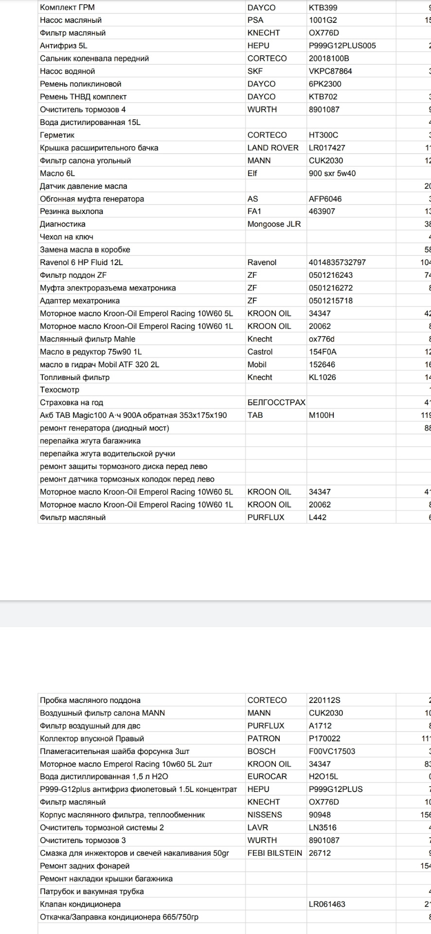This screenshot has width=431, height=934.
Task: Select '900 sxr 5w40' cell
Action: tap(351, 173)
